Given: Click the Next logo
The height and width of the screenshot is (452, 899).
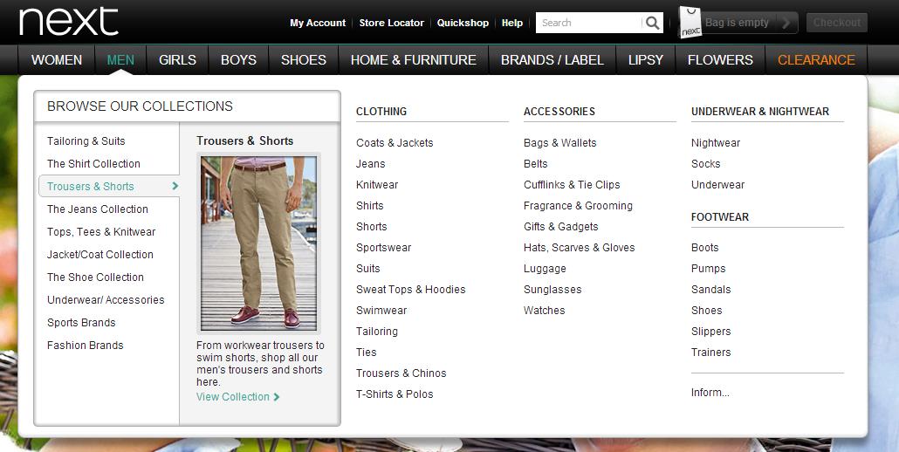Looking at the screenshot, I should (x=69, y=22).
